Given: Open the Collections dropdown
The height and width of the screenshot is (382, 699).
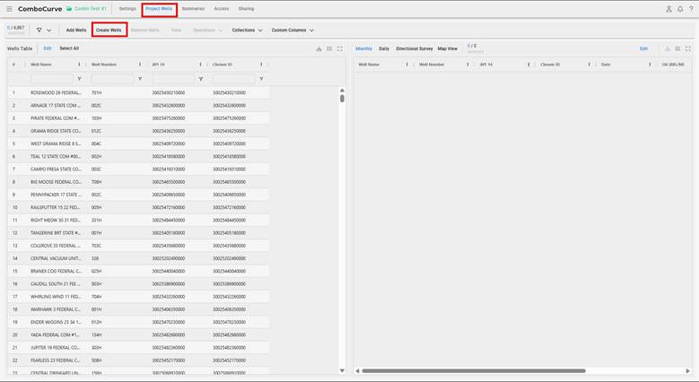Looking at the screenshot, I should pos(247,30).
